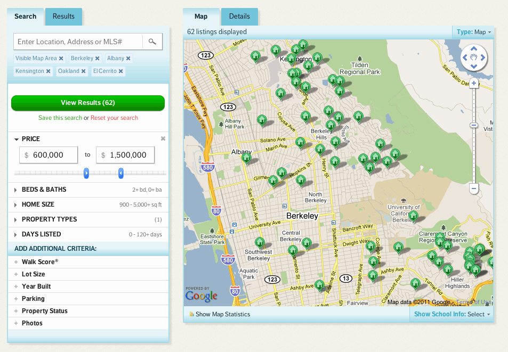Click the View Results (62) button

click(x=87, y=103)
